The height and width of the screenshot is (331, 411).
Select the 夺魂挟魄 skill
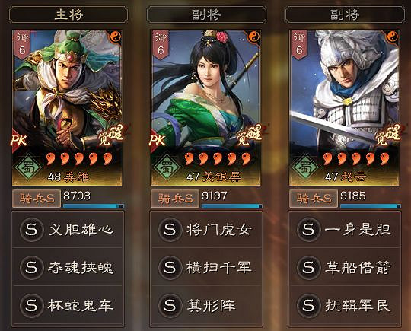tap(68, 267)
